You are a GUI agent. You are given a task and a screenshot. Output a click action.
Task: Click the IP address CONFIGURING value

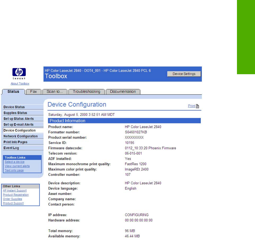137,215
